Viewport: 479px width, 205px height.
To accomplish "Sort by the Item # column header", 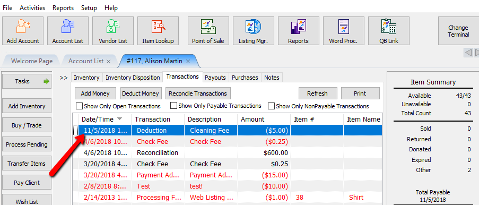I will coord(317,119).
